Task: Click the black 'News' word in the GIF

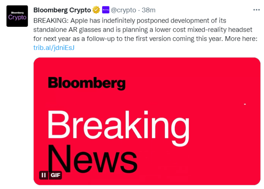Action: pos(93,159)
